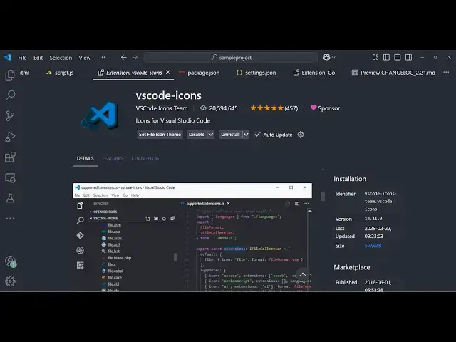Click the Uninstall button
456x342 pixels.
click(x=230, y=135)
